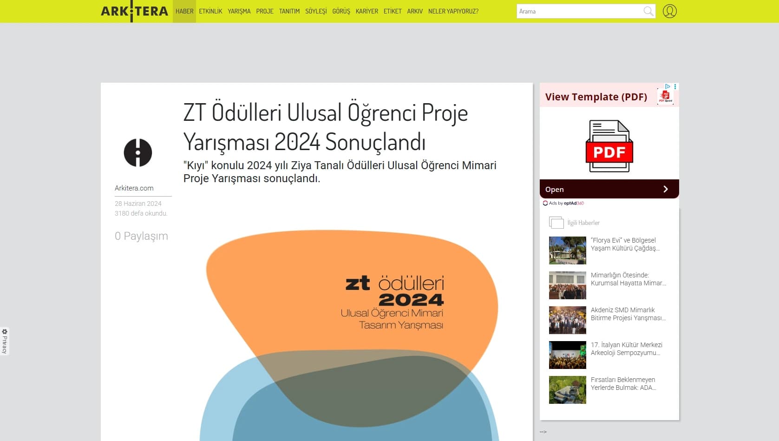
Task: Click the Arkitera.com author avatar
Action: coord(138,152)
